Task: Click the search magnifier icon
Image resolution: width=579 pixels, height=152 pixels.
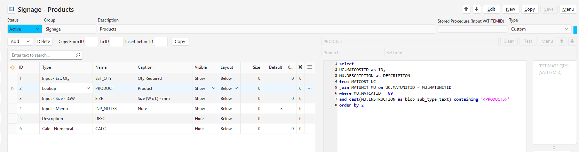Action: coord(78,55)
